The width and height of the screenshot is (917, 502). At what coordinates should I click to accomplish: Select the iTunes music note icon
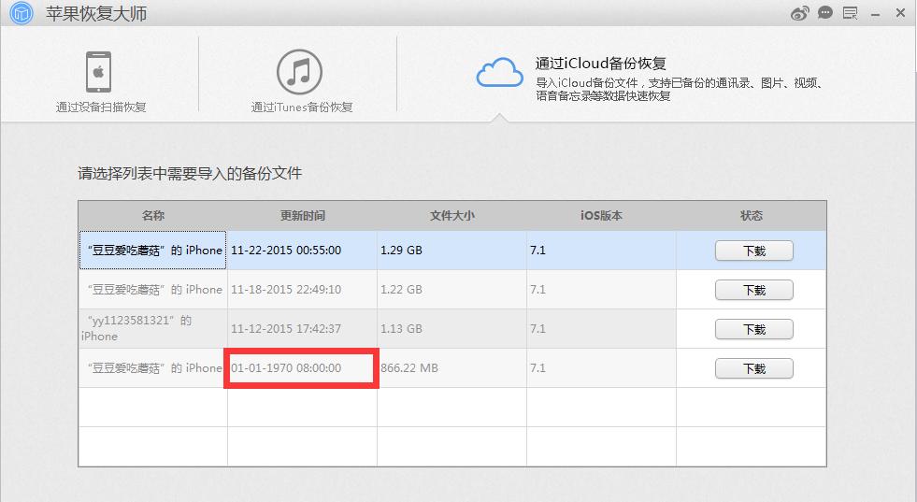[x=299, y=71]
